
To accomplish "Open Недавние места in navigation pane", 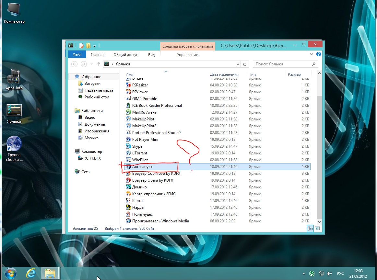I will pos(99,90).
